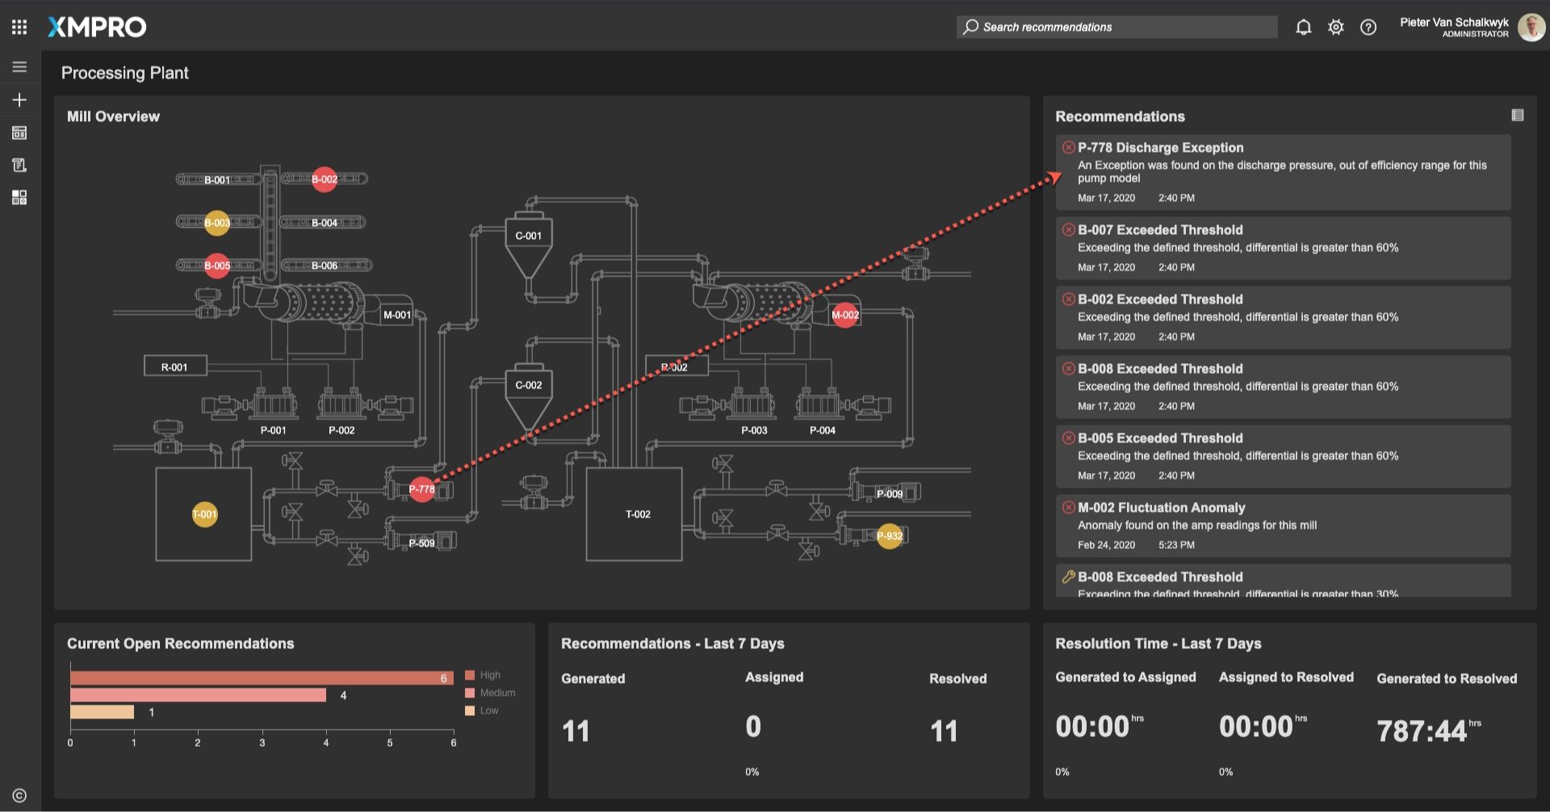Click the table view icon in Recommendations panel
This screenshot has width=1550, height=812.
1517,115
